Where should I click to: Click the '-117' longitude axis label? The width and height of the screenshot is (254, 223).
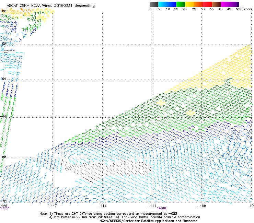click(x=53, y=206)
